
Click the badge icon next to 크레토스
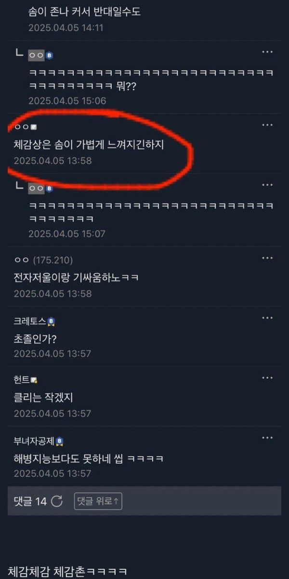tap(51, 322)
